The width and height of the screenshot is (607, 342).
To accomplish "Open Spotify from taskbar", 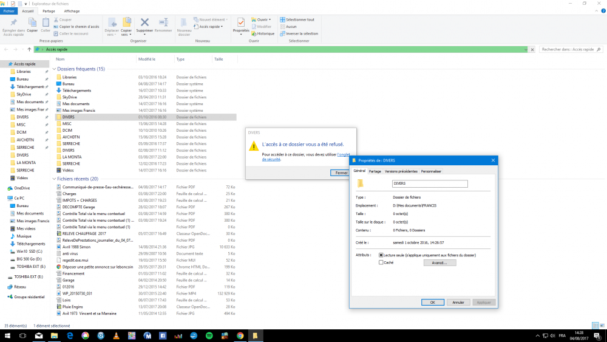I will [x=209, y=335].
